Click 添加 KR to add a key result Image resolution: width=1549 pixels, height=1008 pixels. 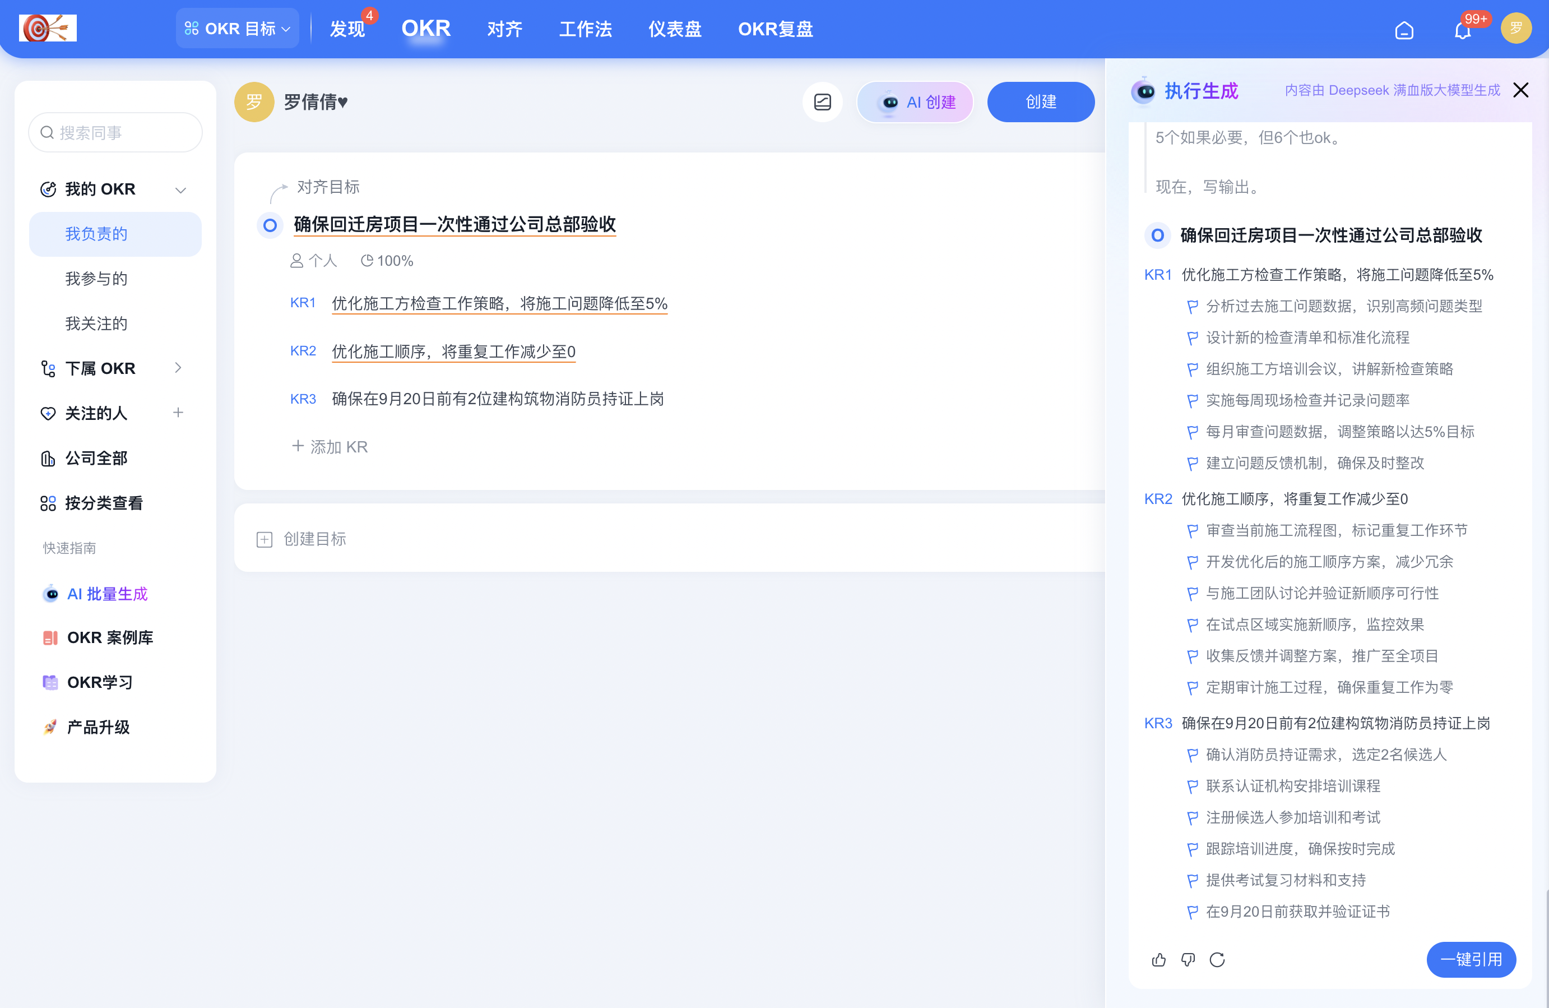pos(330,447)
